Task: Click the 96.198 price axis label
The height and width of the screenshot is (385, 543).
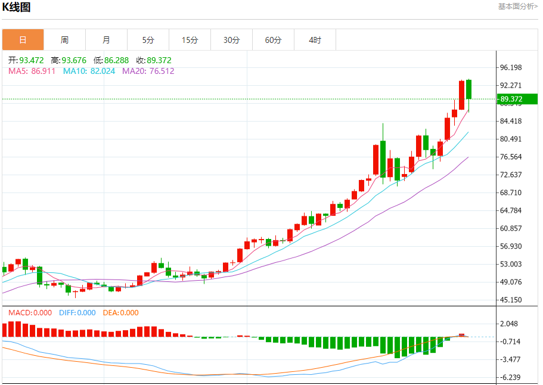Action: (x=511, y=67)
